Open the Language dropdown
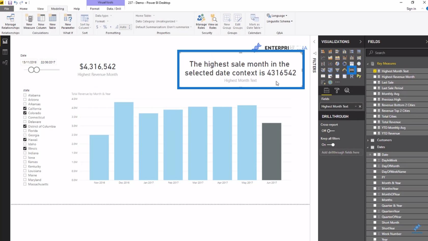The image size is (428, 241). pyautogui.click(x=277, y=16)
